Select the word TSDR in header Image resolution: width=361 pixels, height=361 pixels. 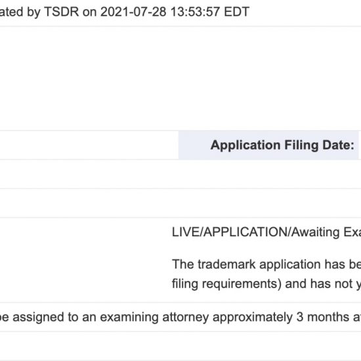[x=61, y=12]
